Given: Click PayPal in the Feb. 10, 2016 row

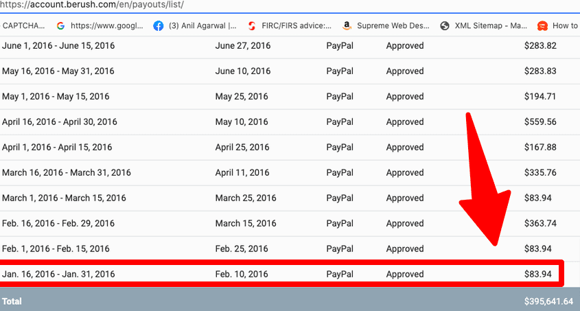Looking at the screenshot, I should (340, 274).
